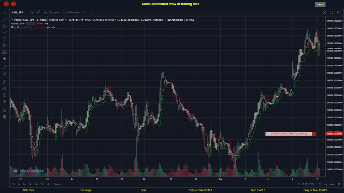Click the XAU_JPY symbol field
This screenshot has width=344, height=193.
click(x=17, y=12)
